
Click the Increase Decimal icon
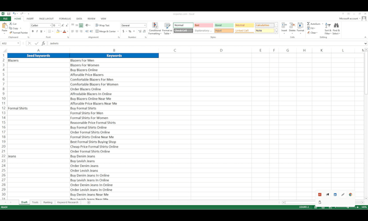click(x=140, y=31)
